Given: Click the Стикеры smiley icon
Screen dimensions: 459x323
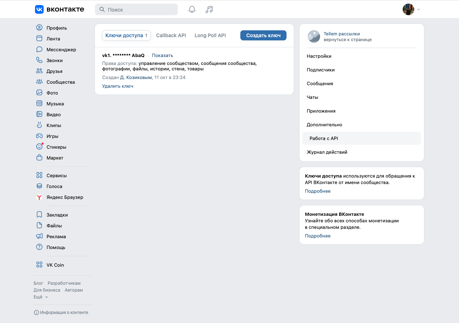Looking at the screenshot, I should 39,147.
